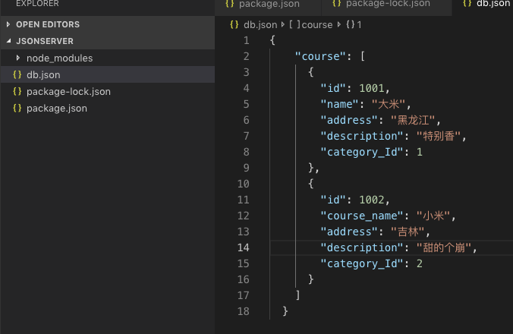Collapse the JSONSERVER project section
The image size is (513, 334).
[x=8, y=41]
